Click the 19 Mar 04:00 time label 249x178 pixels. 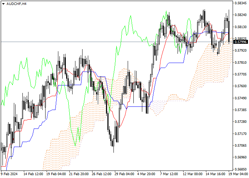[x=238, y=174]
